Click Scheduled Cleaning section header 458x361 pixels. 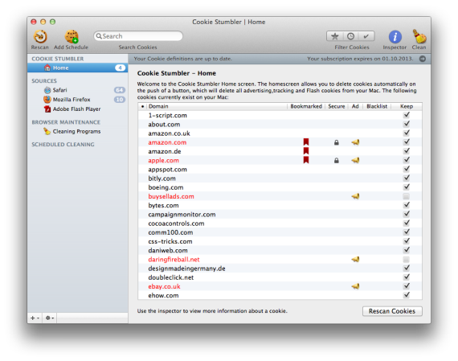tap(63, 145)
